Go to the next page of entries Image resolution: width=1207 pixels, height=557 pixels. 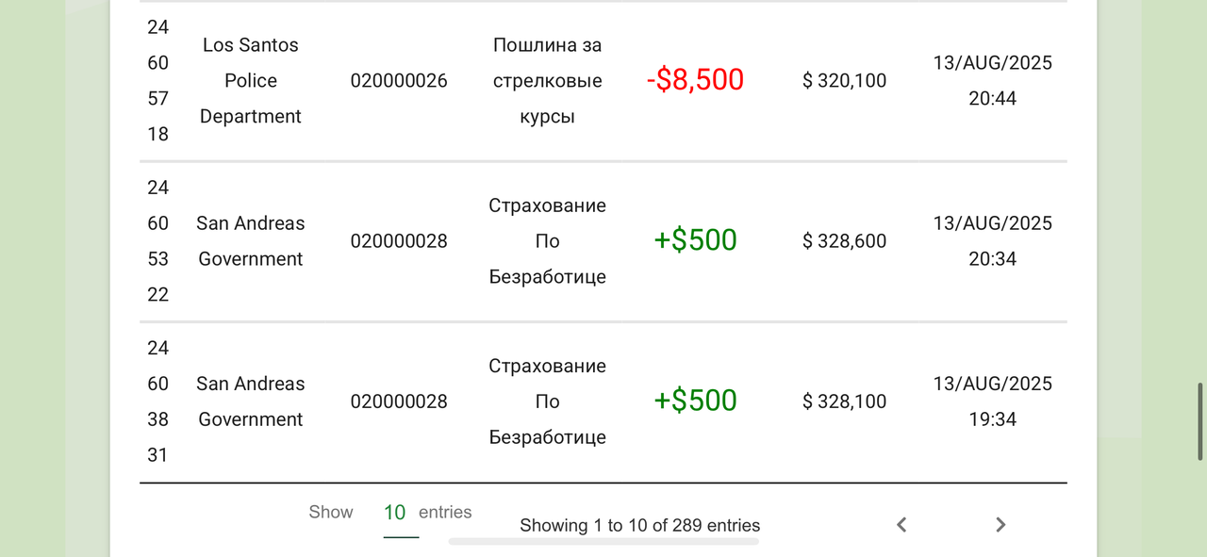(x=1000, y=525)
